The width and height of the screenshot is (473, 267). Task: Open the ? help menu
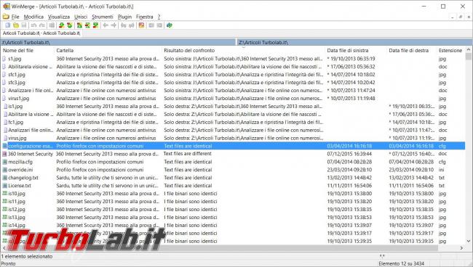pos(159,17)
